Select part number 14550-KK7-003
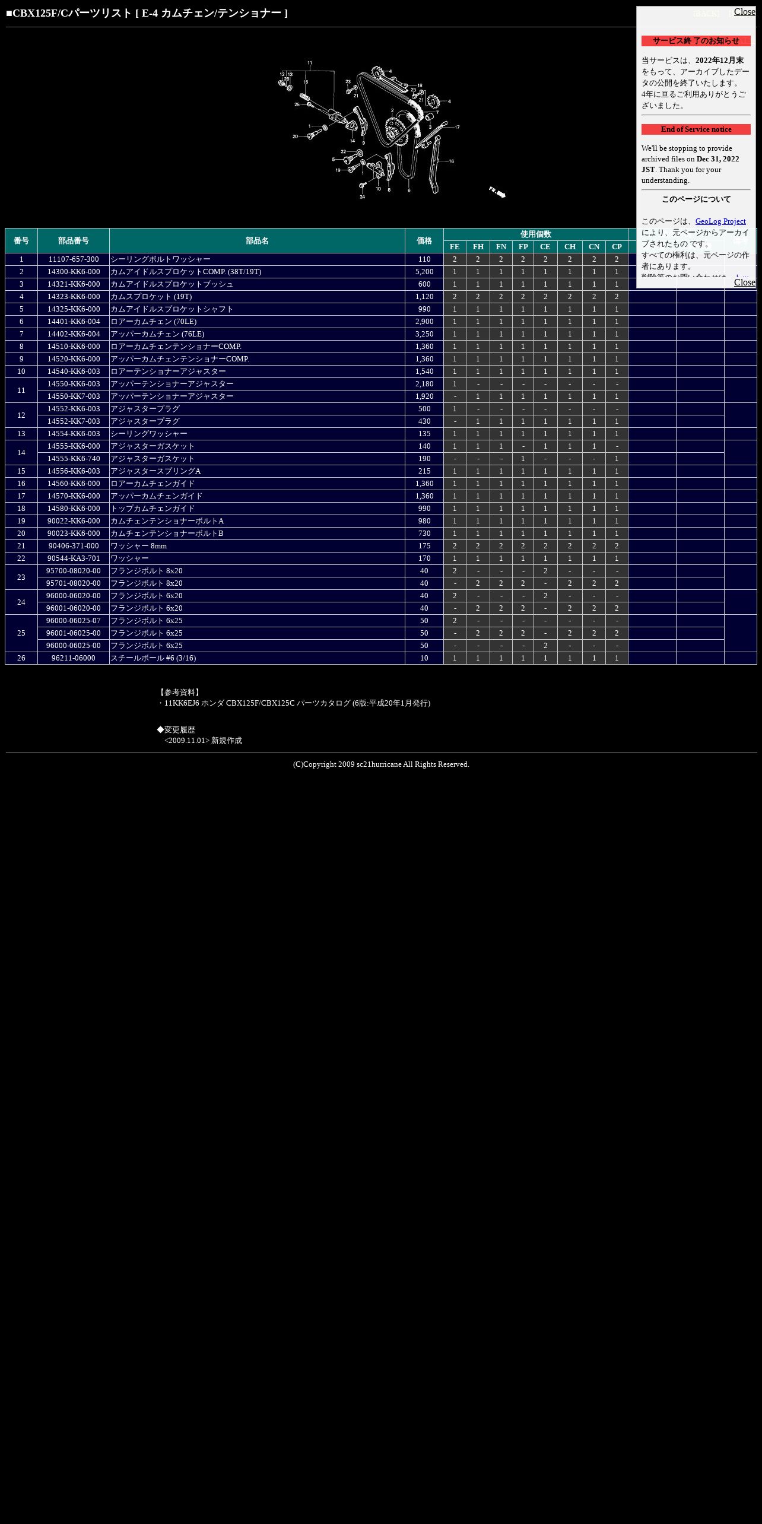 tap(74, 396)
